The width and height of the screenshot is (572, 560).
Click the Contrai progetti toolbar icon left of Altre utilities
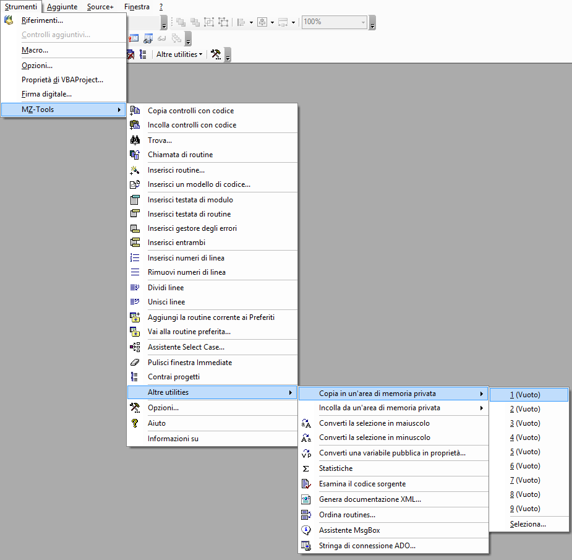pyautogui.click(x=143, y=54)
